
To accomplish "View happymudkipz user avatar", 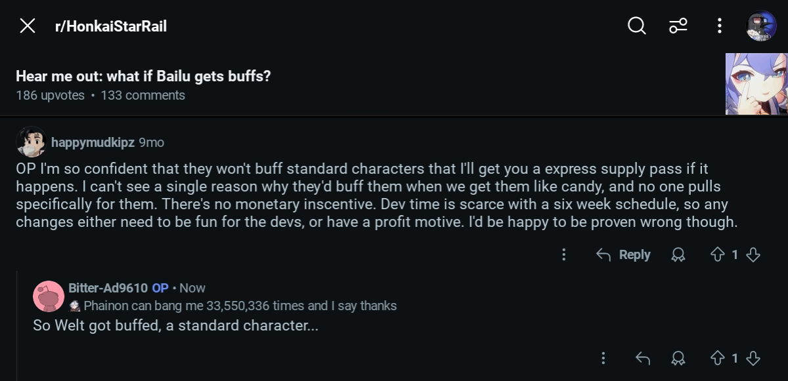I will click(x=31, y=142).
